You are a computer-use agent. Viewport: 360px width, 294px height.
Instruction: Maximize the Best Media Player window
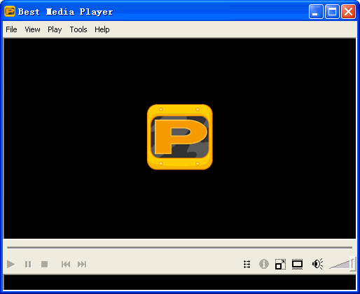pyautogui.click(x=332, y=11)
